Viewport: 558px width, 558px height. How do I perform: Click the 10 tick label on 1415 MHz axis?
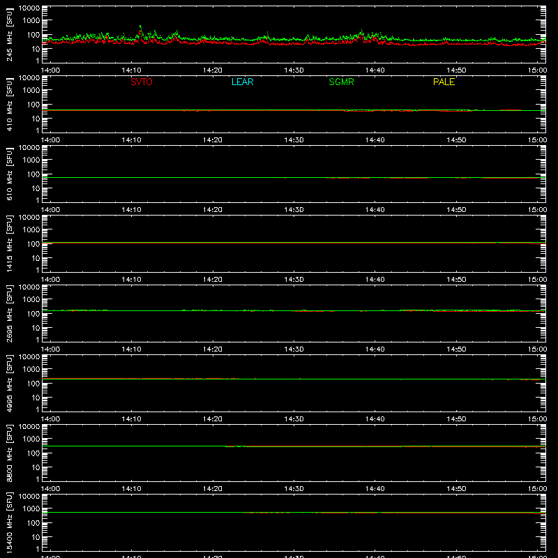[x=36, y=258]
